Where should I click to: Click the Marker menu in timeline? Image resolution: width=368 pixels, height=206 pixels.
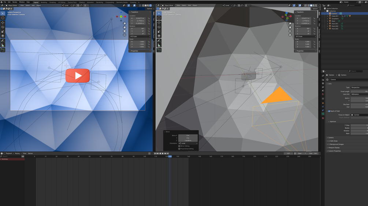pyautogui.click(x=30, y=153)
